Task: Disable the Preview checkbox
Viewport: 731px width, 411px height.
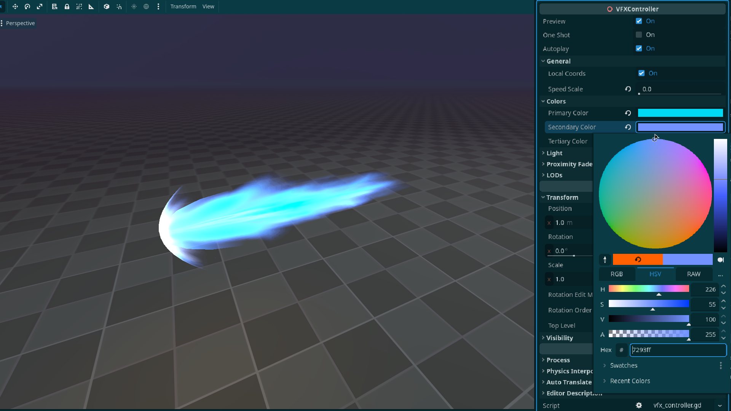Action: (639, 21)
